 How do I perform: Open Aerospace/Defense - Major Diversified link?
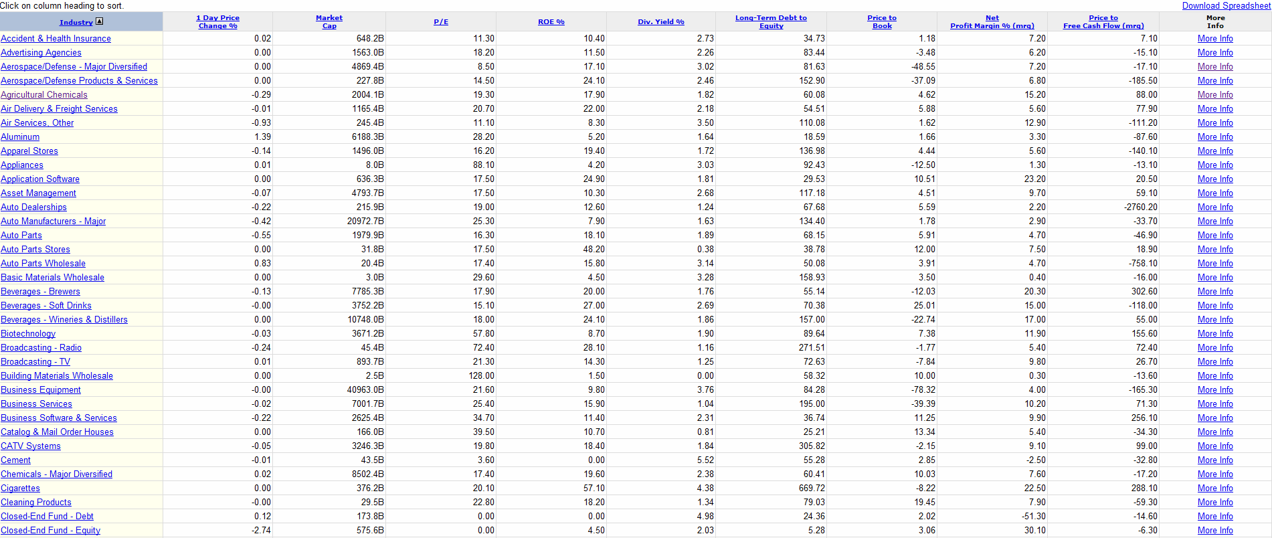[x=74, y=67]
